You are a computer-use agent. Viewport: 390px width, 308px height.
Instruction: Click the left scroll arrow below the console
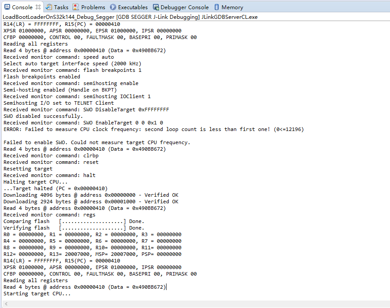pyautogui.click(x=6, y=304)
